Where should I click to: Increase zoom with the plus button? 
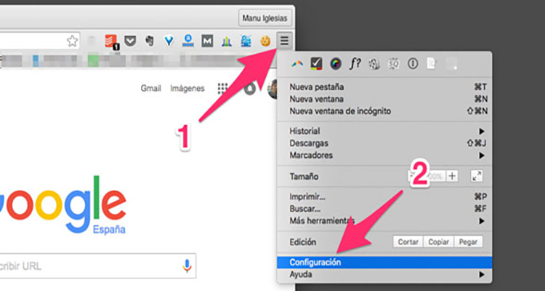tap(453, 176)
